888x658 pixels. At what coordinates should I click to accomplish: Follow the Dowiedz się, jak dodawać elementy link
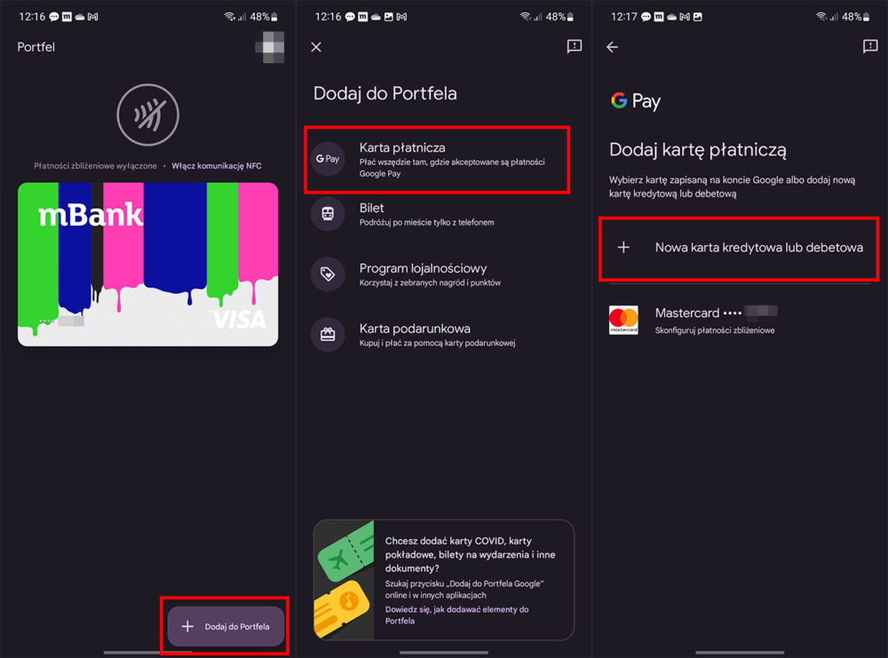(457, 615)
